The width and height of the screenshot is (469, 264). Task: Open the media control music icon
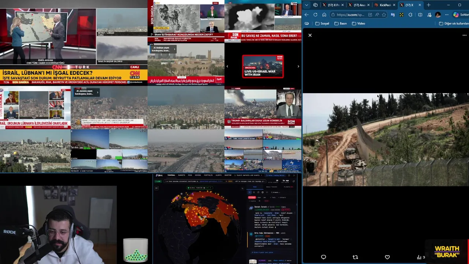429,15
